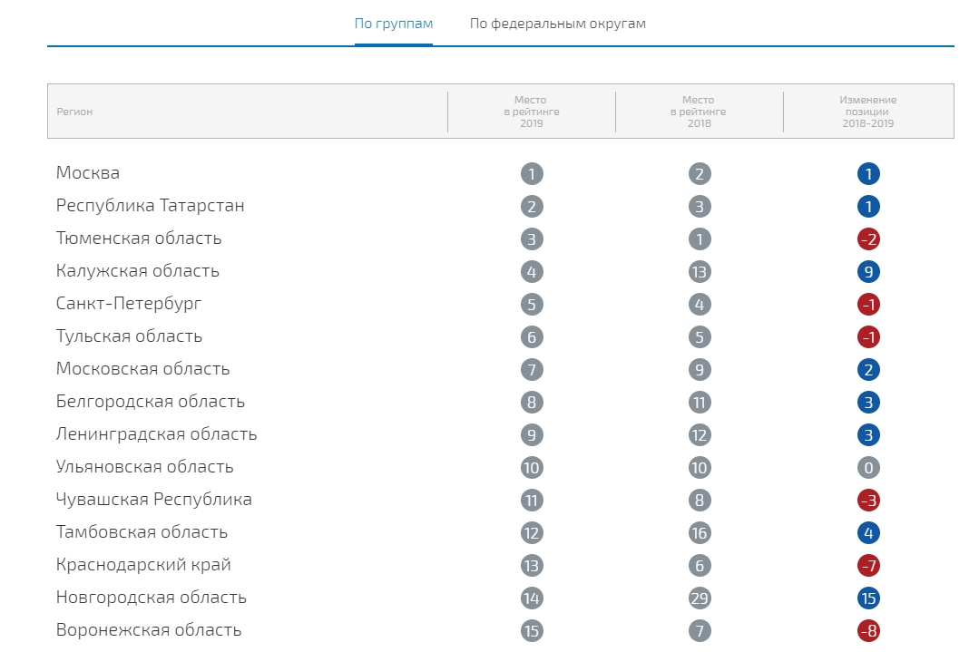Screen dimensions: 979x652
Task: Select the Новгородская область row
Action: [501, 598]
